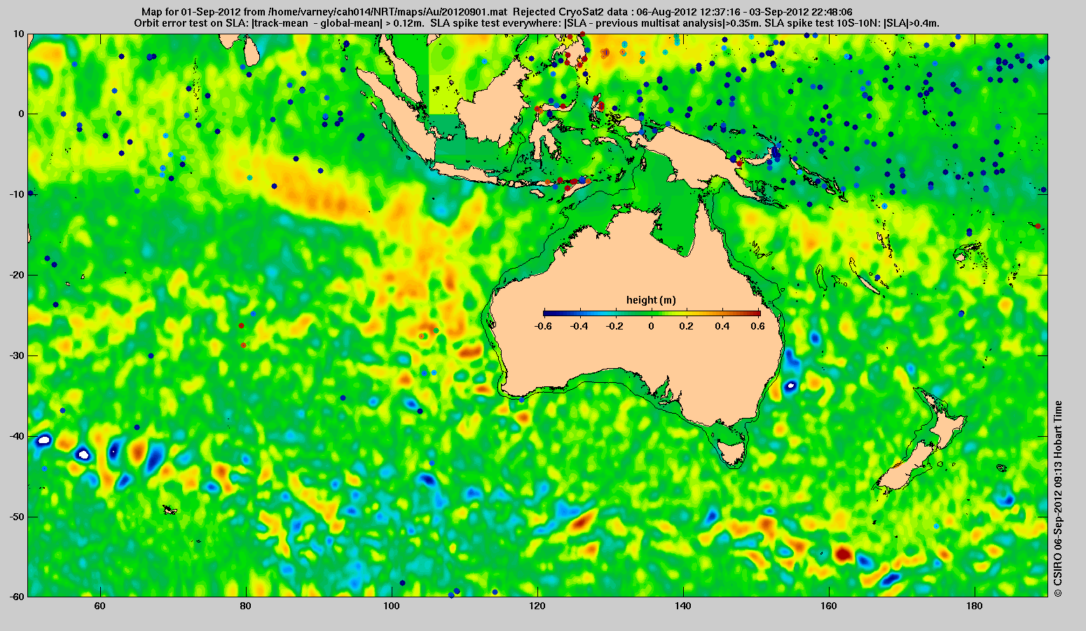Click the "height (m)" colorbar label
The width and height of the screenshot is (1086, 631).
651,300
